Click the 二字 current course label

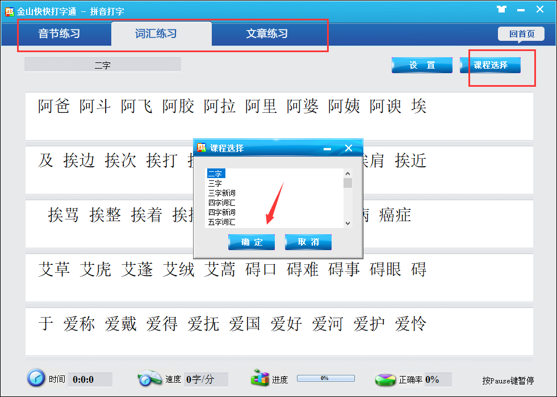click(103, 65)
